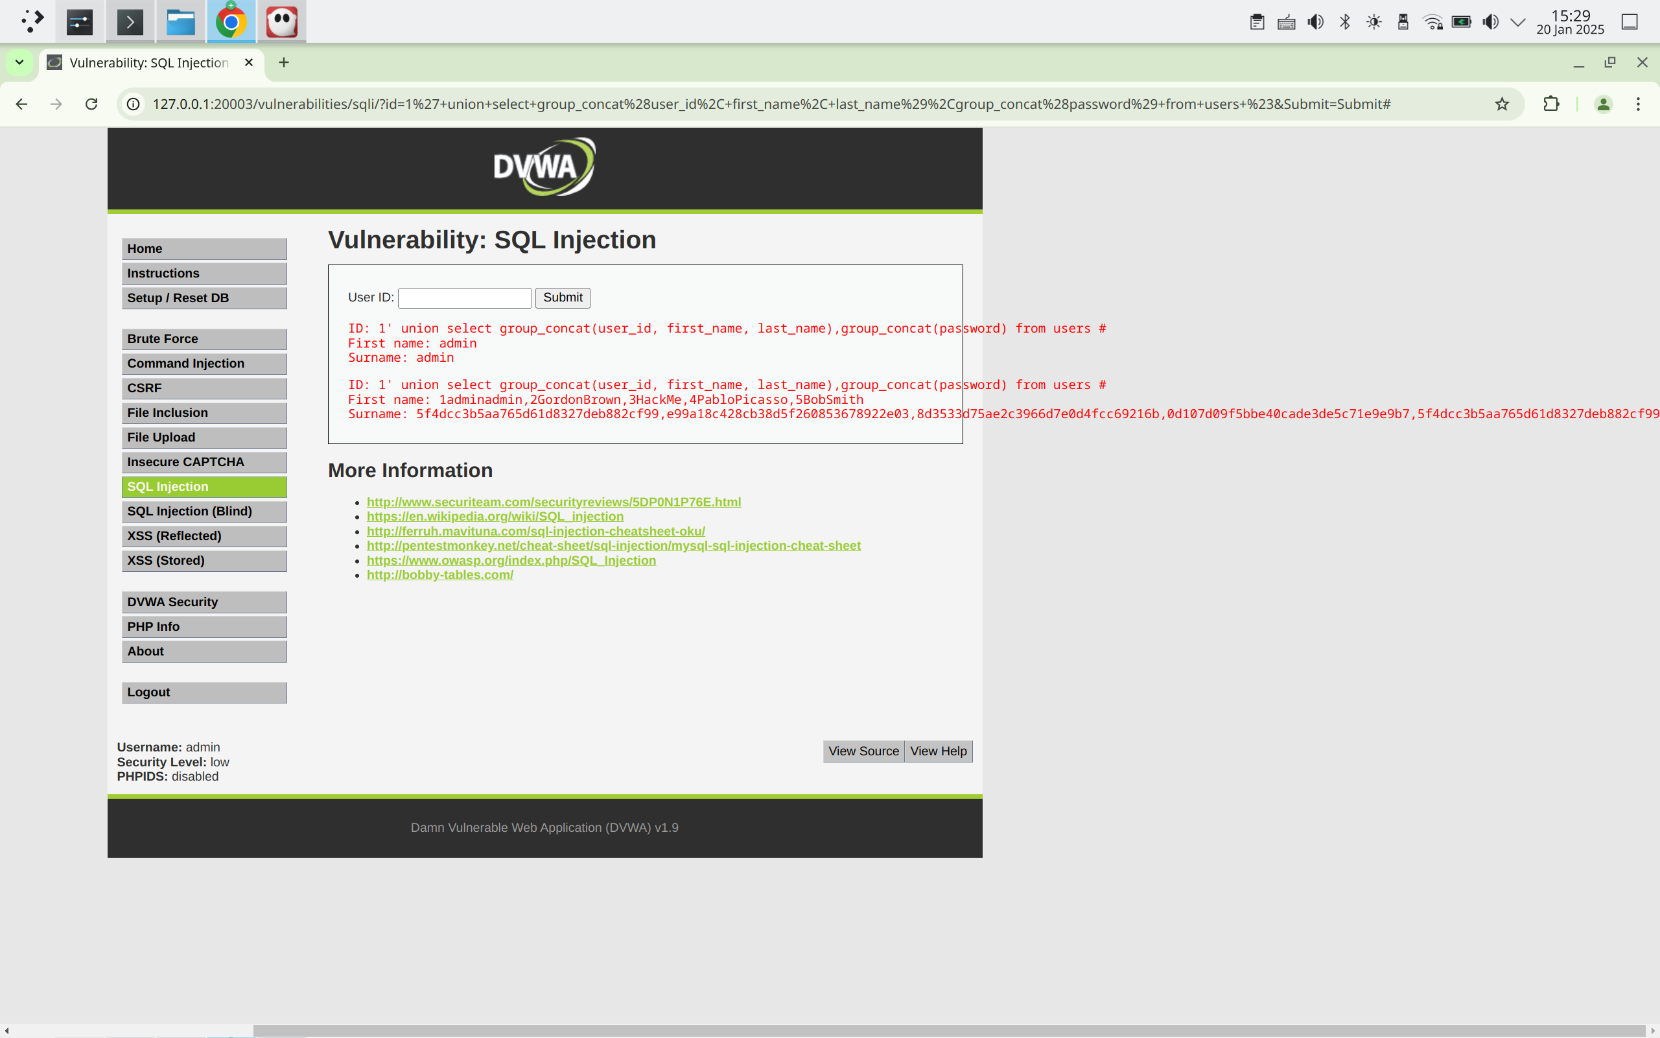
Task: Open the Chrome extensions puzzle icon
Action: [1551, 104]
